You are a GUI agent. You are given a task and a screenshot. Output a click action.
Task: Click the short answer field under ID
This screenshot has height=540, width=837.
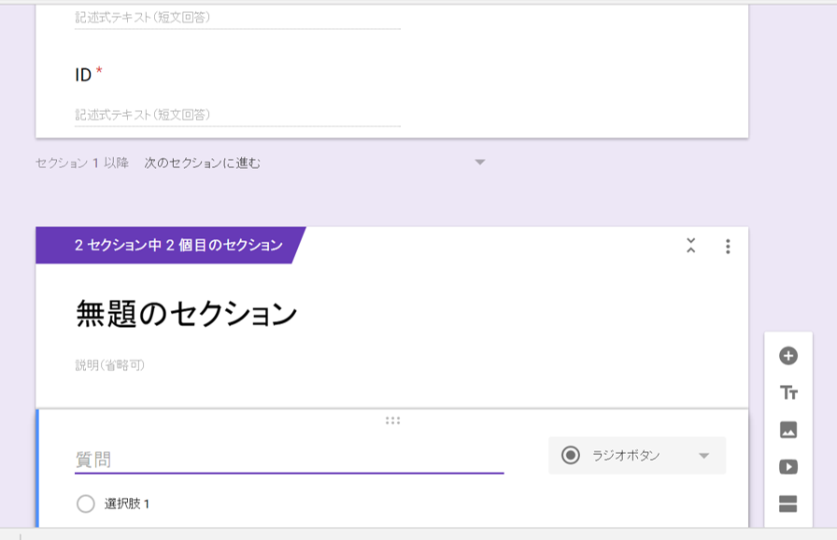237,115
